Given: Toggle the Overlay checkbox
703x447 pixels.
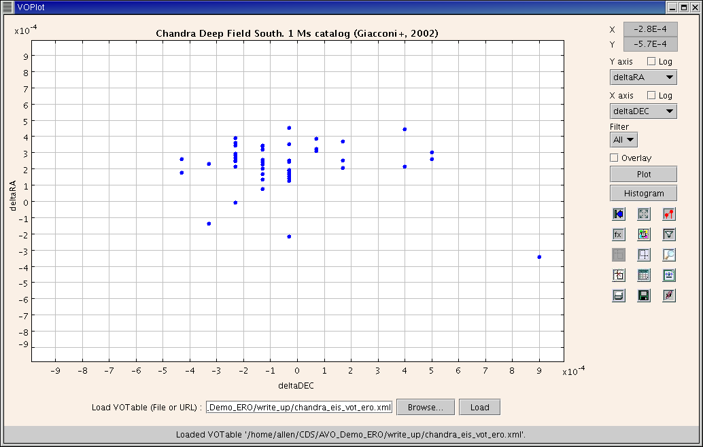Looking at the screenshot, I should pyautogui.click(x=615, y=158).
